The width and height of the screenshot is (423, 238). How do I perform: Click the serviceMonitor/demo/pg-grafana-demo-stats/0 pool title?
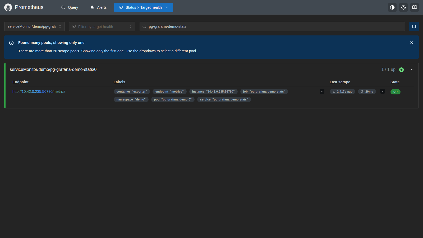pos(53,69)
